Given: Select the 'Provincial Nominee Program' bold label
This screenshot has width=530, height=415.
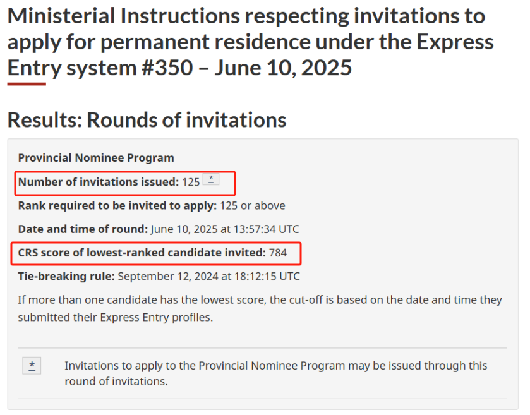Looking at the screenshot, I should click(x=96, y=158).
